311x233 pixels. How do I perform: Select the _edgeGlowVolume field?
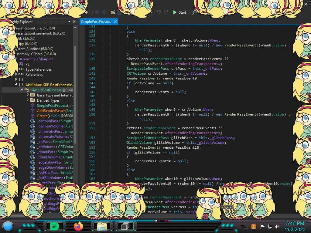pos(55,167)
